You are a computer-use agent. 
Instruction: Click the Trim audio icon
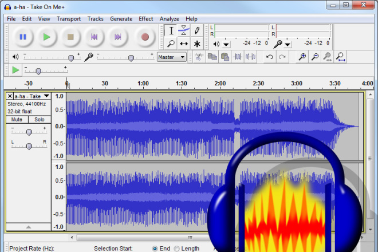click(x=238, y=57)
